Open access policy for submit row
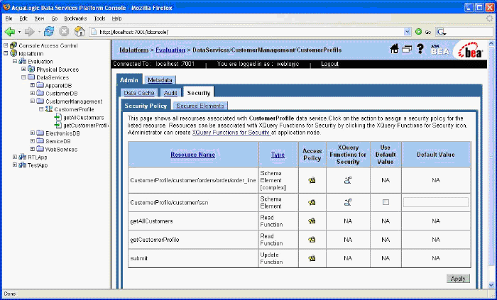 (x=312, y=258)
